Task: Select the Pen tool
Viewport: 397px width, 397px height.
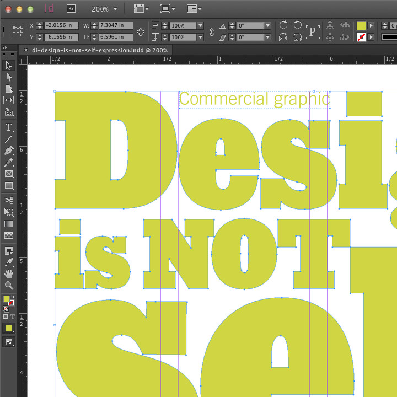Action: point(9,151)
